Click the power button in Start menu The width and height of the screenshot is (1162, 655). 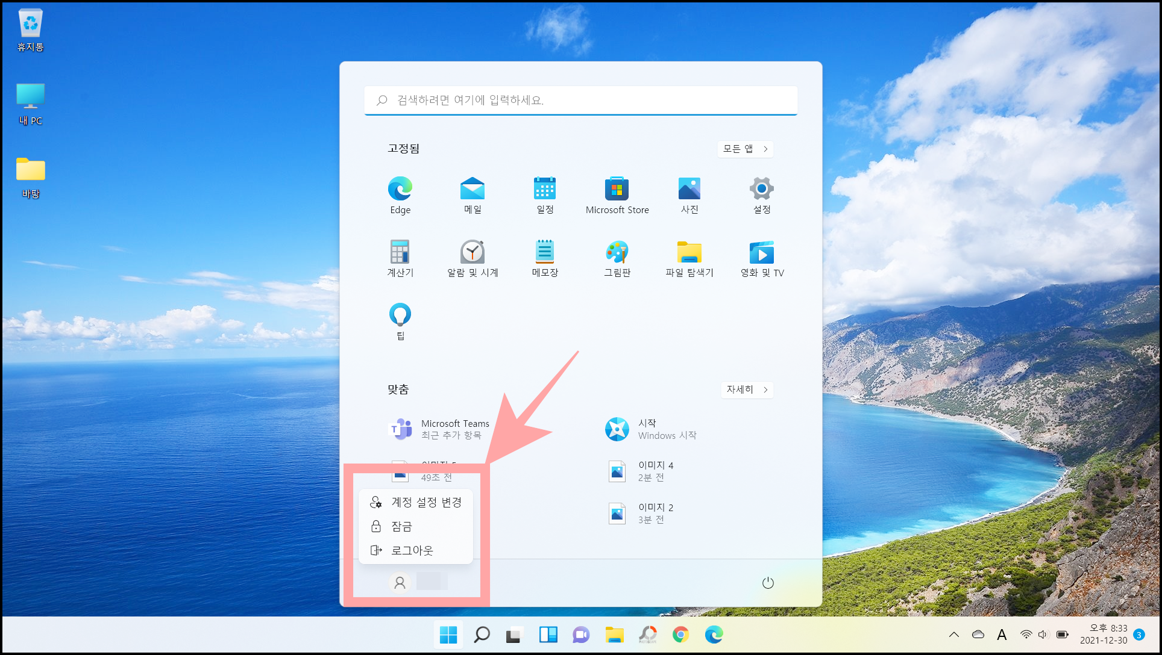click(767, 583)
